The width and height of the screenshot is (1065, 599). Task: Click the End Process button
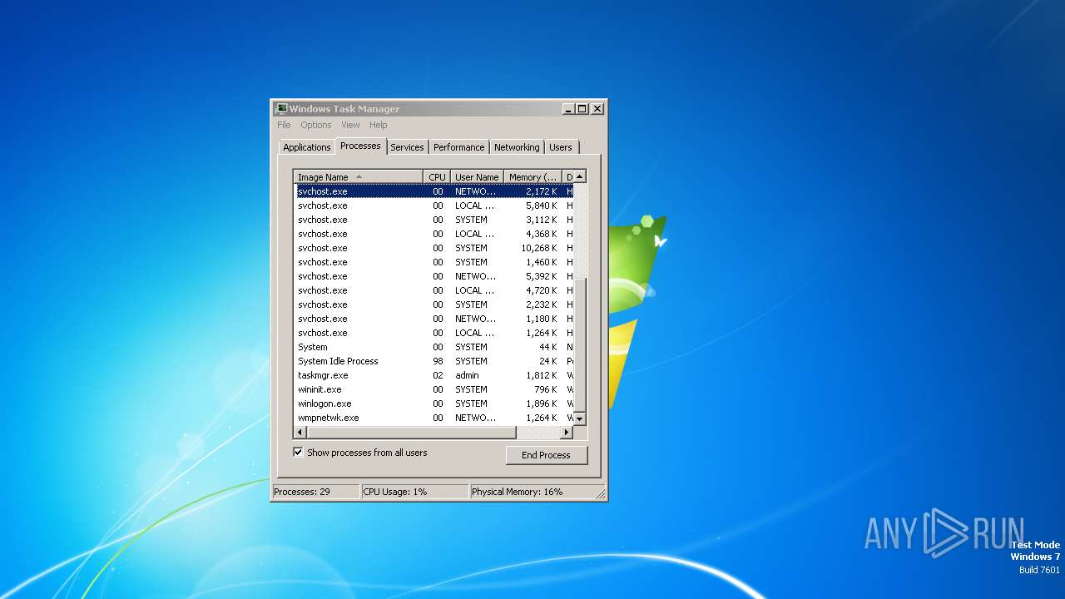tap(546, 455)
